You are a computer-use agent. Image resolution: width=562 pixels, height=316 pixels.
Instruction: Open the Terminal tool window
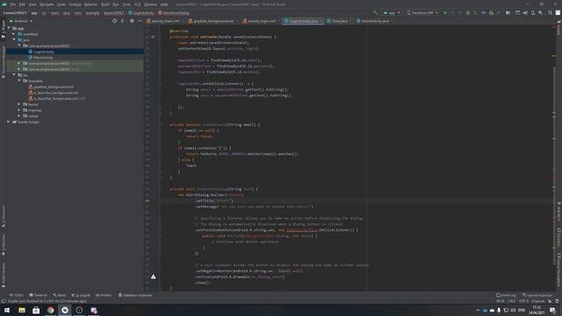[39, 295]
